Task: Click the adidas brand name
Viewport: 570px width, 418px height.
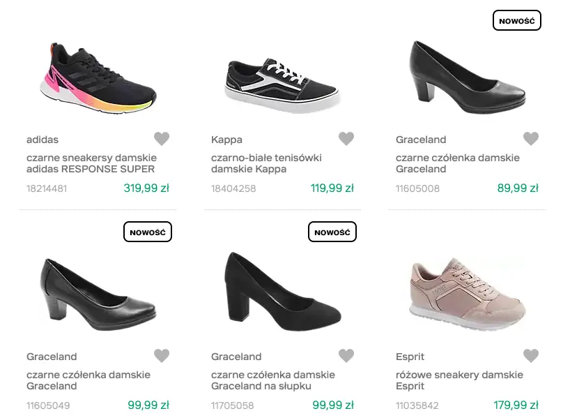Action: [43, 140]
